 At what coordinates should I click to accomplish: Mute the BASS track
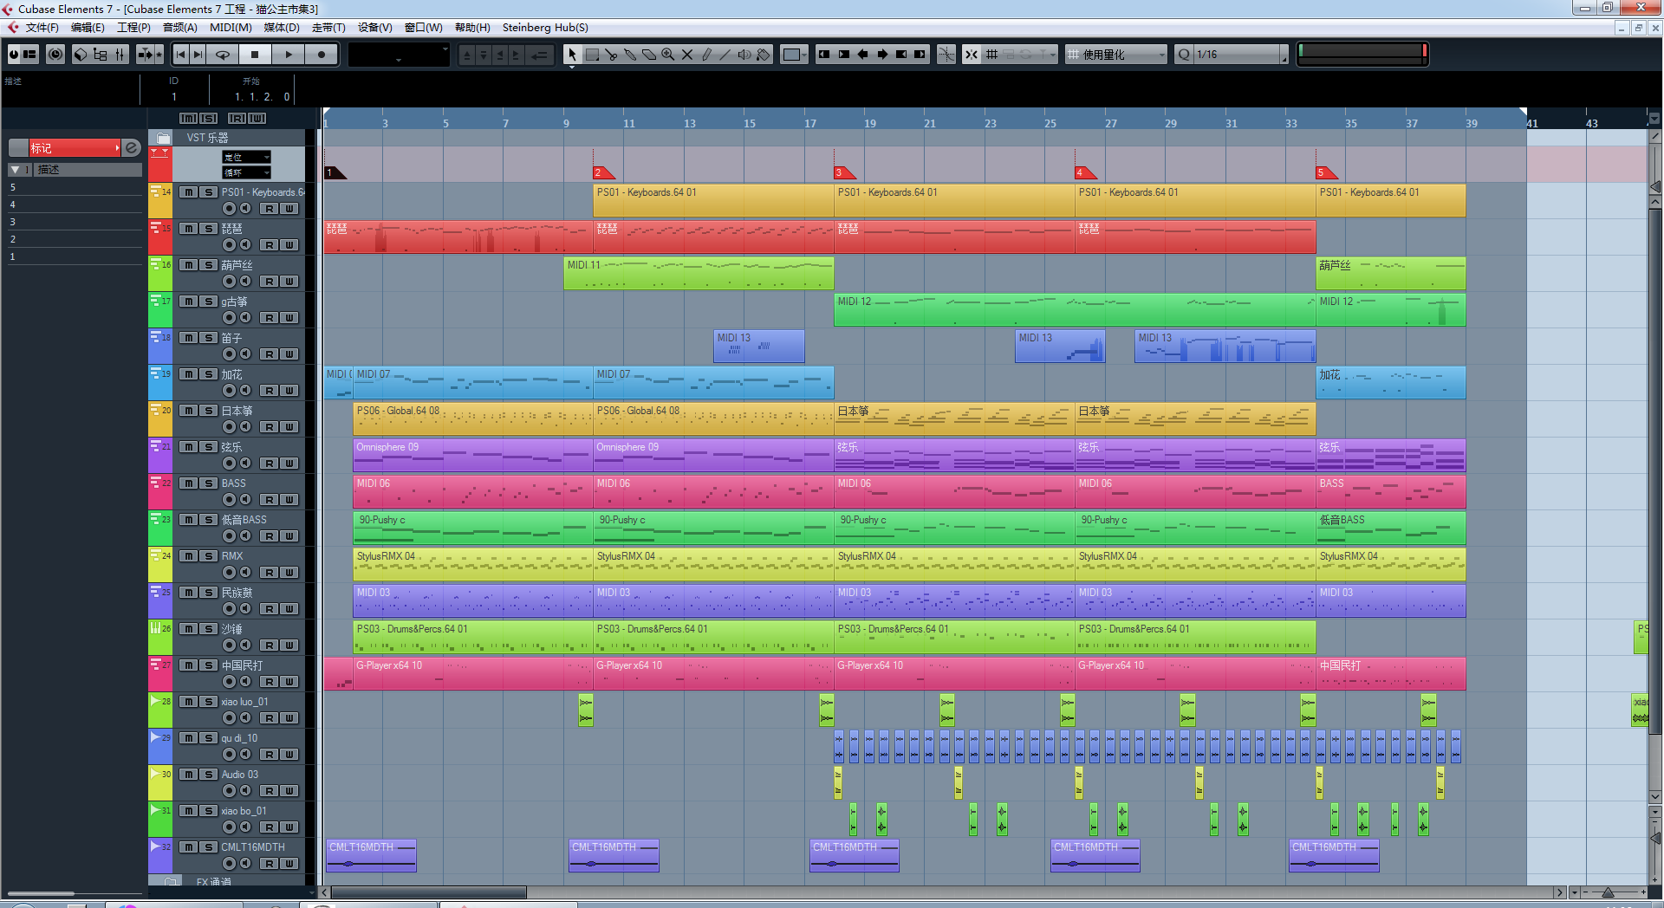[x=189, y=483]
